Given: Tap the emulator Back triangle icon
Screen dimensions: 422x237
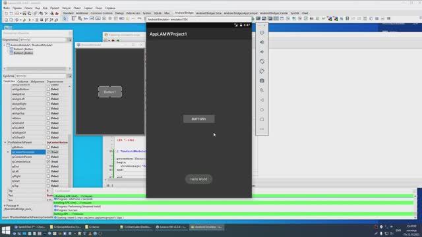Looking at the screenshot, I should pos(262,100).
